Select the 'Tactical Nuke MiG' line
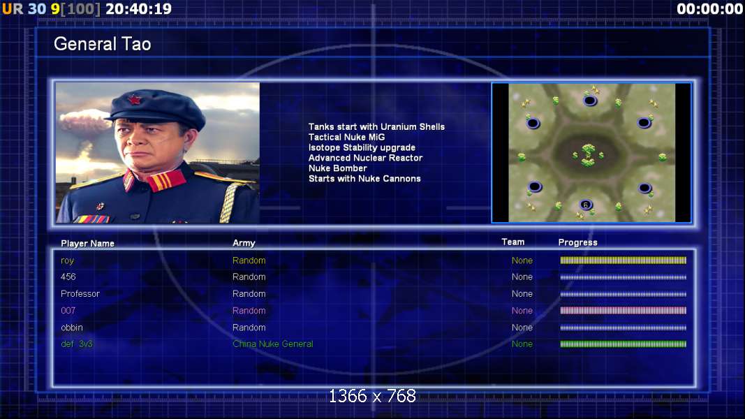This screenshot has width=745, height=419. click(346, 138)
